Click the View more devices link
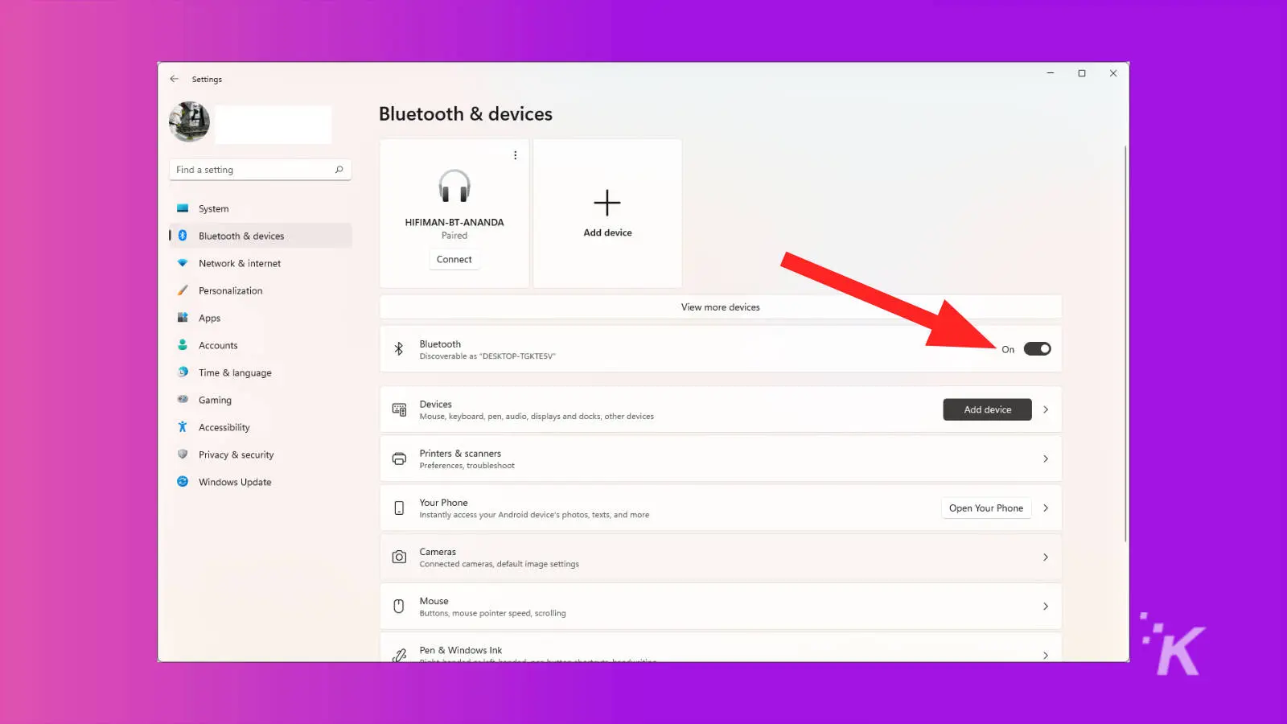Screen dimensions: 1287x724 721,307
